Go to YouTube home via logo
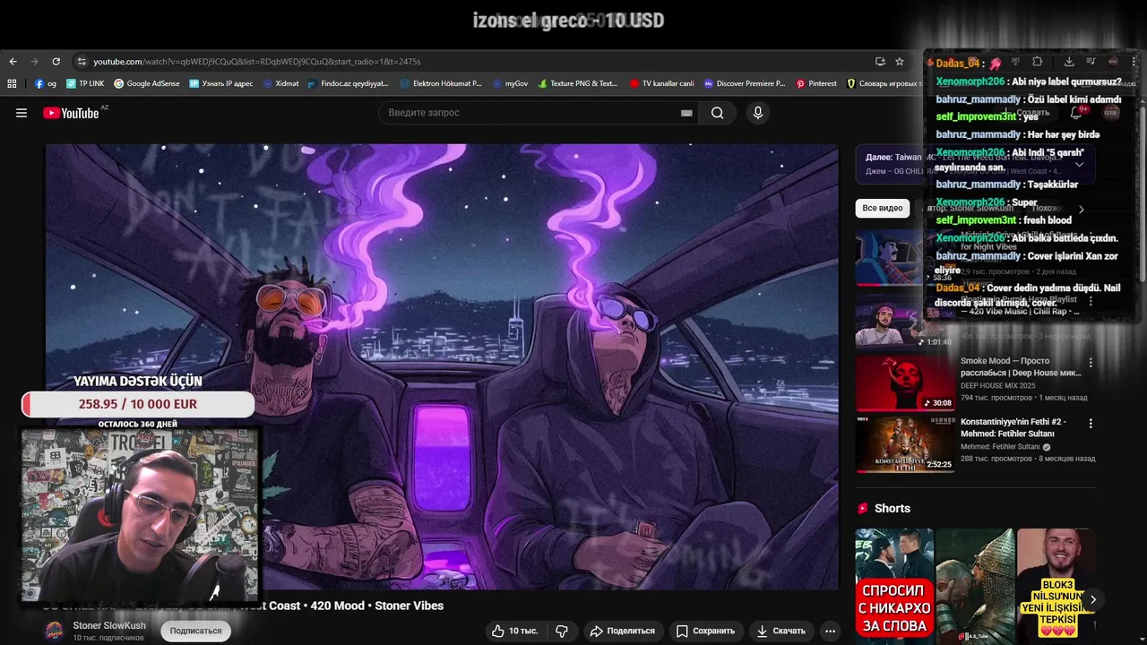The width and height of the screenshot is (1147, 645). (71, 113)
